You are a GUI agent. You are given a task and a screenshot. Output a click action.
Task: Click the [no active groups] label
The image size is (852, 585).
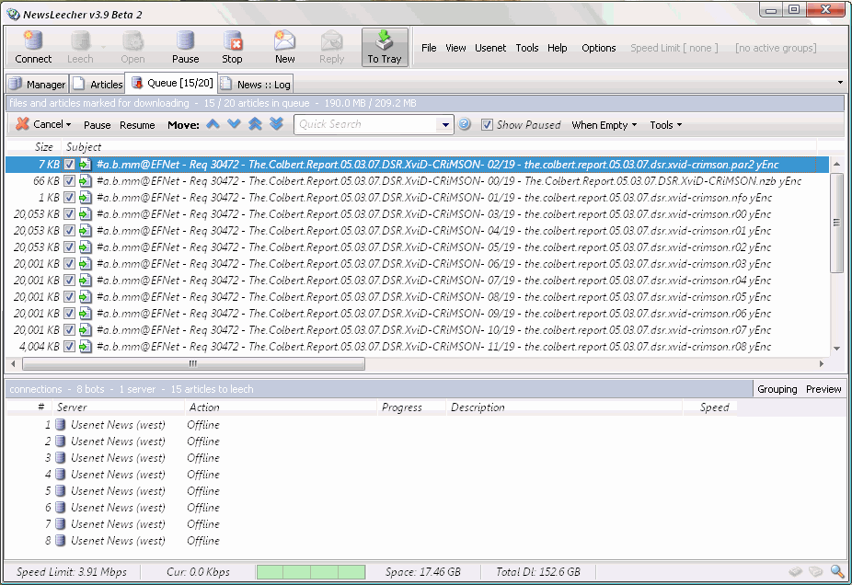[x=776, y=48]
